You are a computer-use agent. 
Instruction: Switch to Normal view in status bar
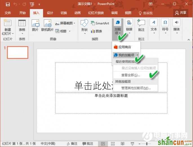click(x=103, y=144)
